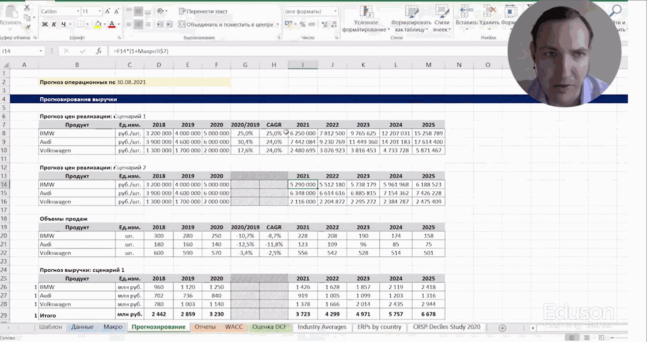Image resolution: width=647 pixels, height=342 pixels.
Task: Click Перенести текст wrap text button
Action: click(x=203, y=11)
